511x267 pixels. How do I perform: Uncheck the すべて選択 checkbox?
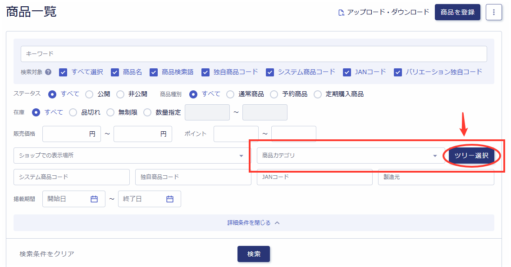coord(63,72)
